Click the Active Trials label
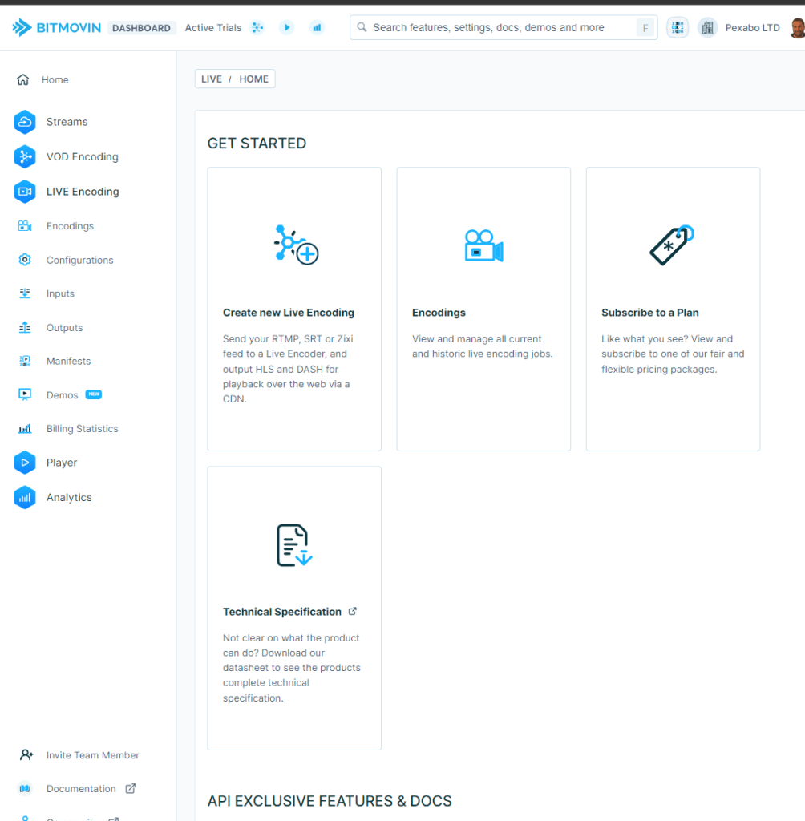 point(213,28)
